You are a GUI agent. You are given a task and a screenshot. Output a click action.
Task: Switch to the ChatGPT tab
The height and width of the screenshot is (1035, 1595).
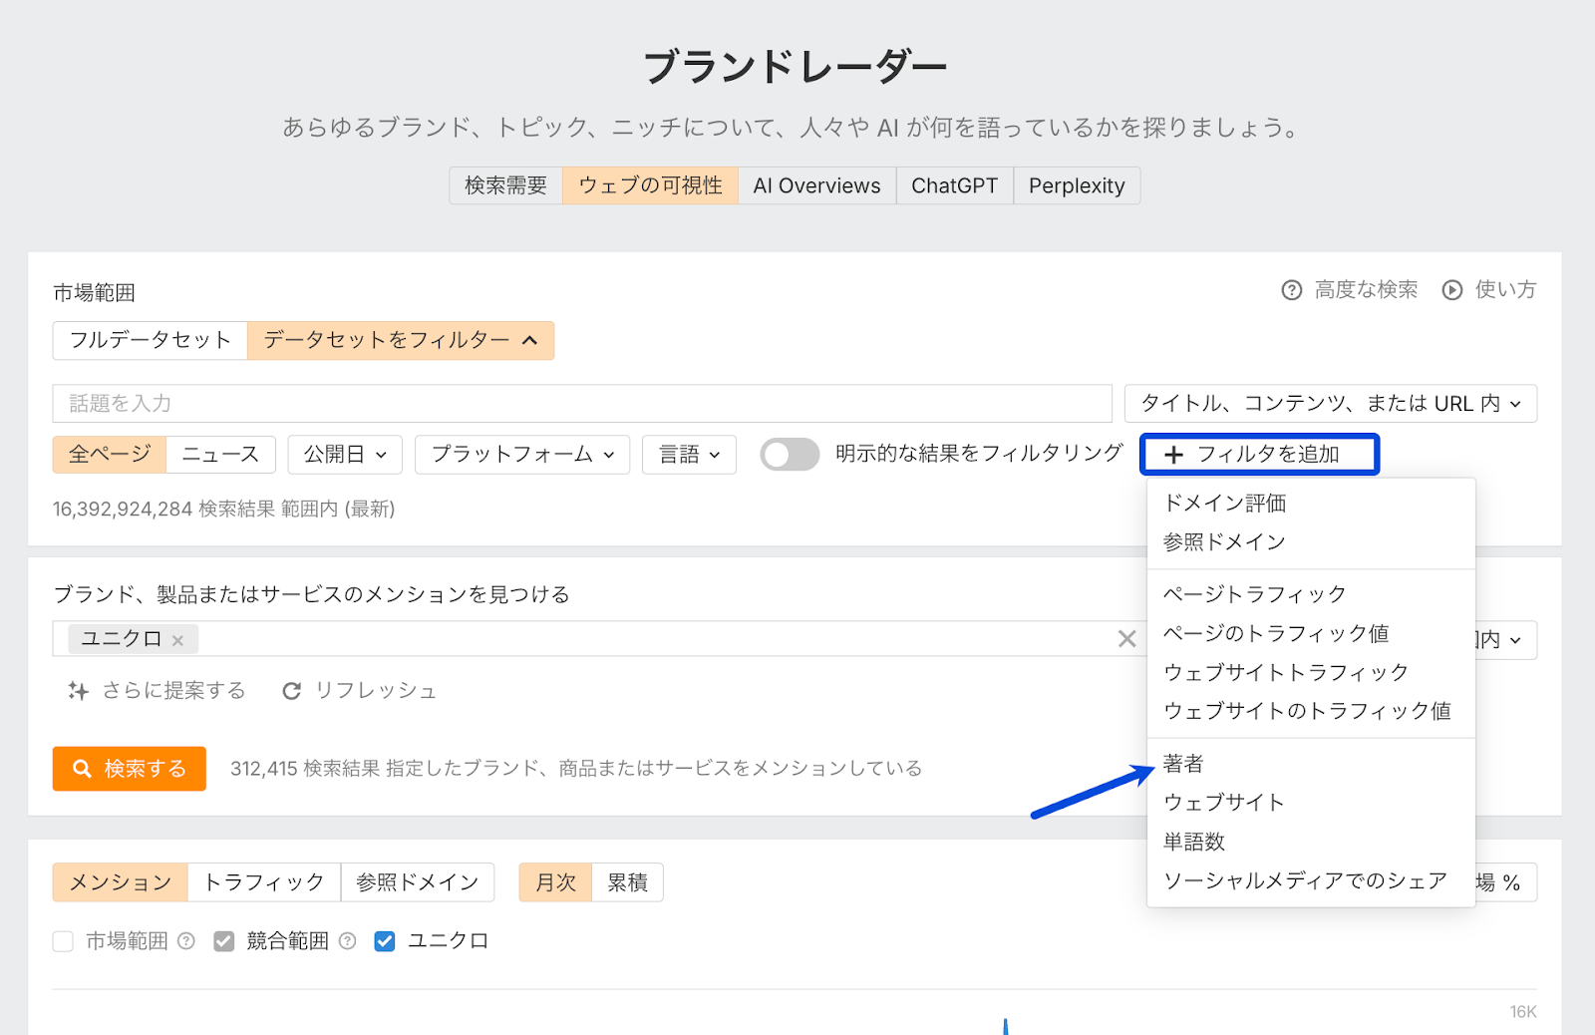(954, 186)
